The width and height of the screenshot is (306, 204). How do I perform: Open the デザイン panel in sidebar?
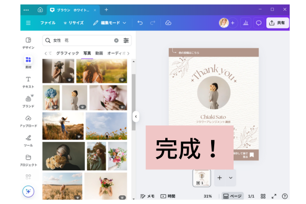coord(28,42)
